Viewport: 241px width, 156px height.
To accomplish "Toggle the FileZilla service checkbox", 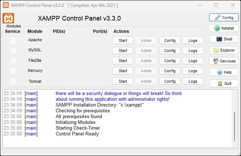I will (13, 60).
